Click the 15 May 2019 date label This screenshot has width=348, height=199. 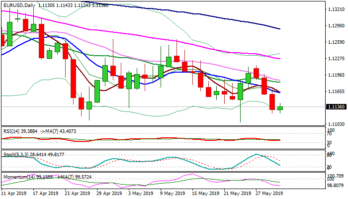tap(206, 193)
